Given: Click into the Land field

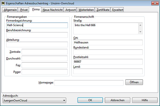Looking at the screenshot, I should click(108, 71).
